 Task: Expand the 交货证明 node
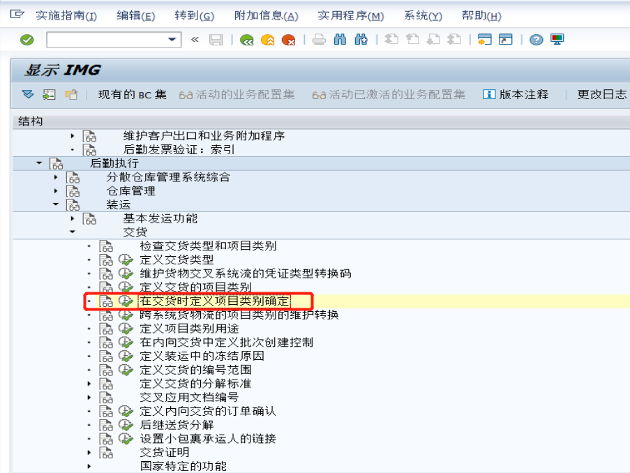click(89, 453)
